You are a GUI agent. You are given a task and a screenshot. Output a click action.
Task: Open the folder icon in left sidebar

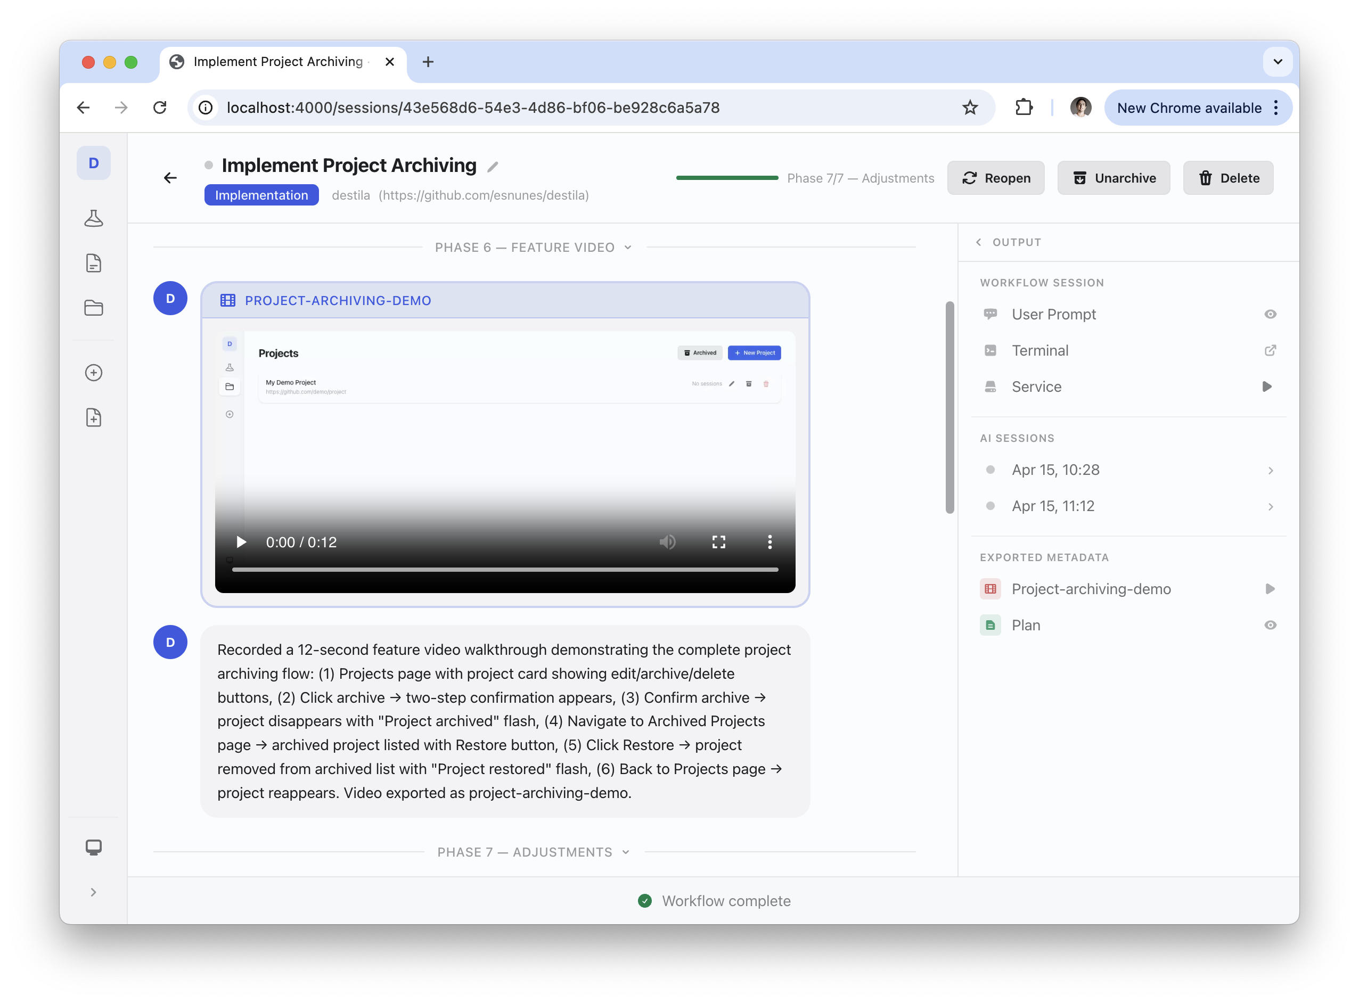pos(94,308)
